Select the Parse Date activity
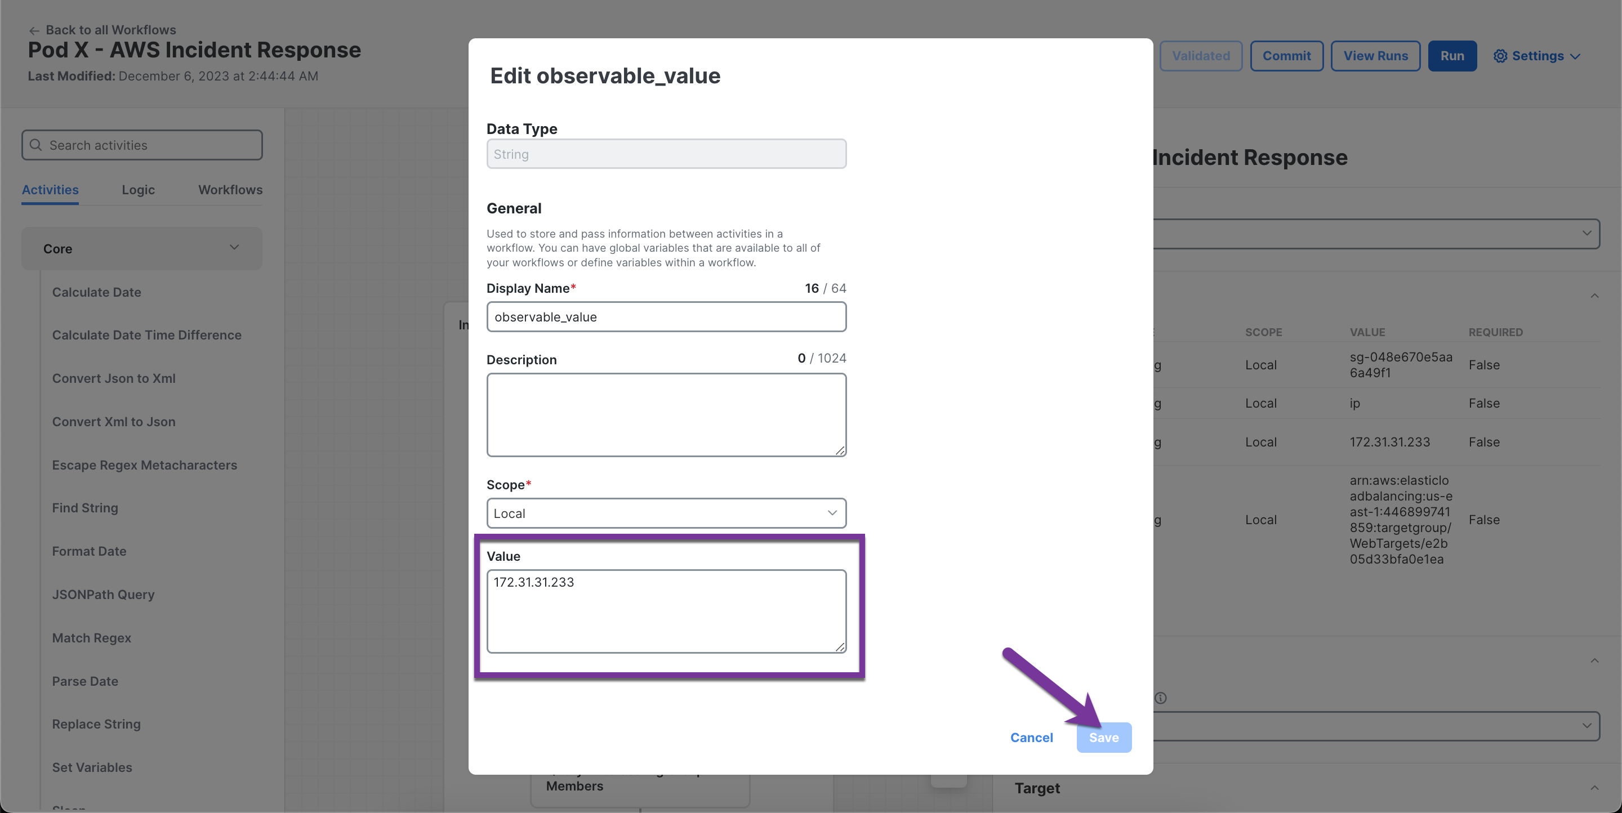 85,681
